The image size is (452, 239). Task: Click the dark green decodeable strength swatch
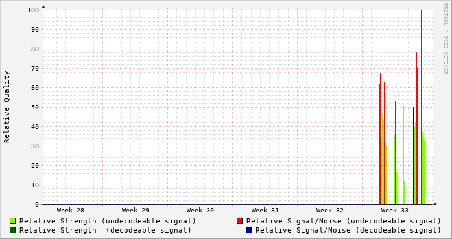(x=13, y=230)
